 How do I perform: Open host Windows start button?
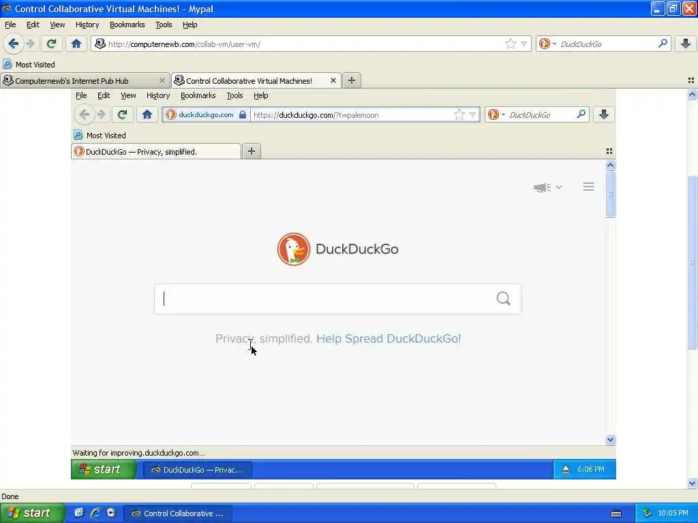pos(32,513)
